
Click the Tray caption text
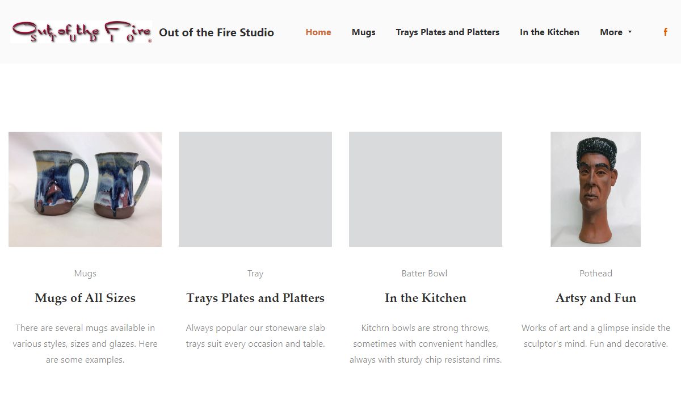[x=255, y=274]
